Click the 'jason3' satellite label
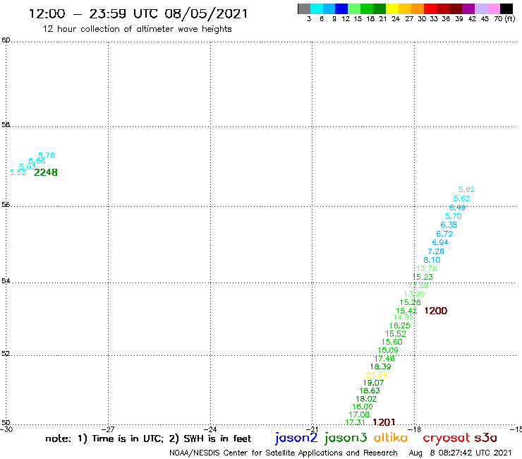Image resolution: width=522 pixels, height=459 pixels. [x=346, y=438]
